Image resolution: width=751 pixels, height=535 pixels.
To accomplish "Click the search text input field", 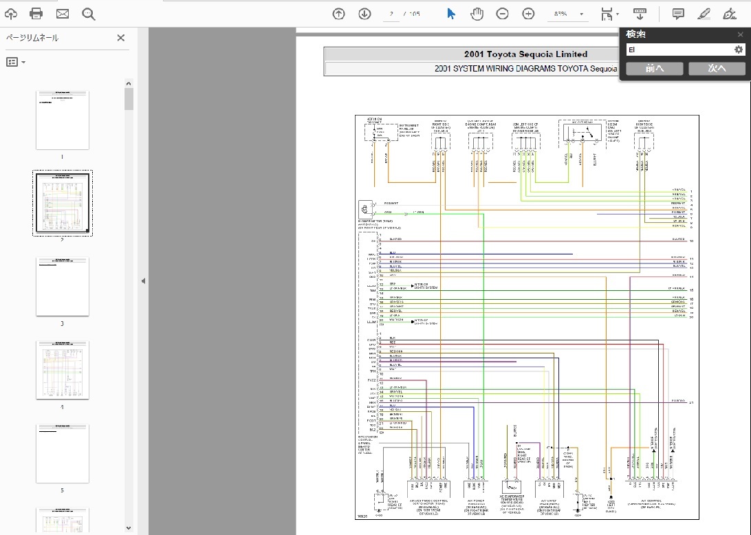I will click(679, 50).
